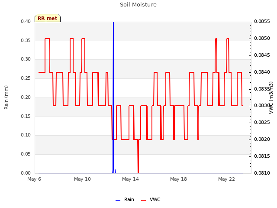This screenshot has width=277, height=208.
Task: Click the 0.35 left axis value
Action: [x=26, y=40]
